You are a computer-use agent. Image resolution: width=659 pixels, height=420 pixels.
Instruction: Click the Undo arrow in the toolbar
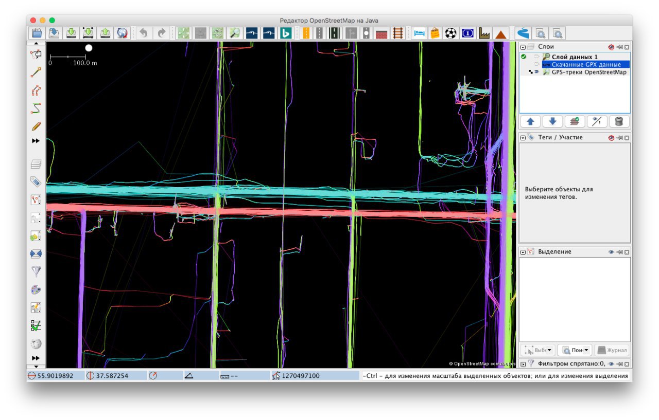[144, 33]
